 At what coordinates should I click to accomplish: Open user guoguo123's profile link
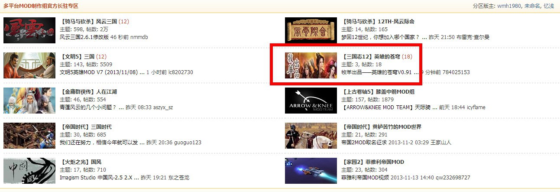click(x=186, y=143)
